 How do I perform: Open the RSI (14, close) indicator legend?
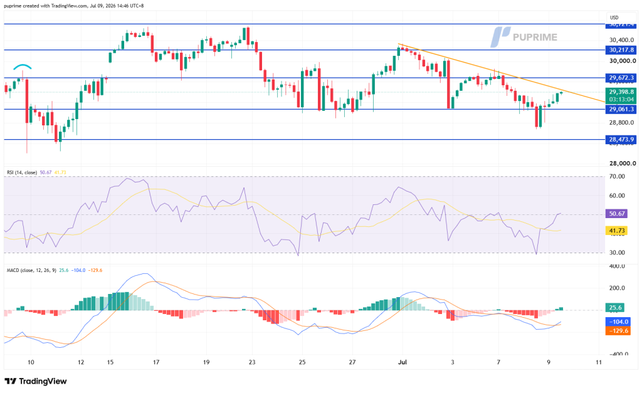[x=22, y=173]
